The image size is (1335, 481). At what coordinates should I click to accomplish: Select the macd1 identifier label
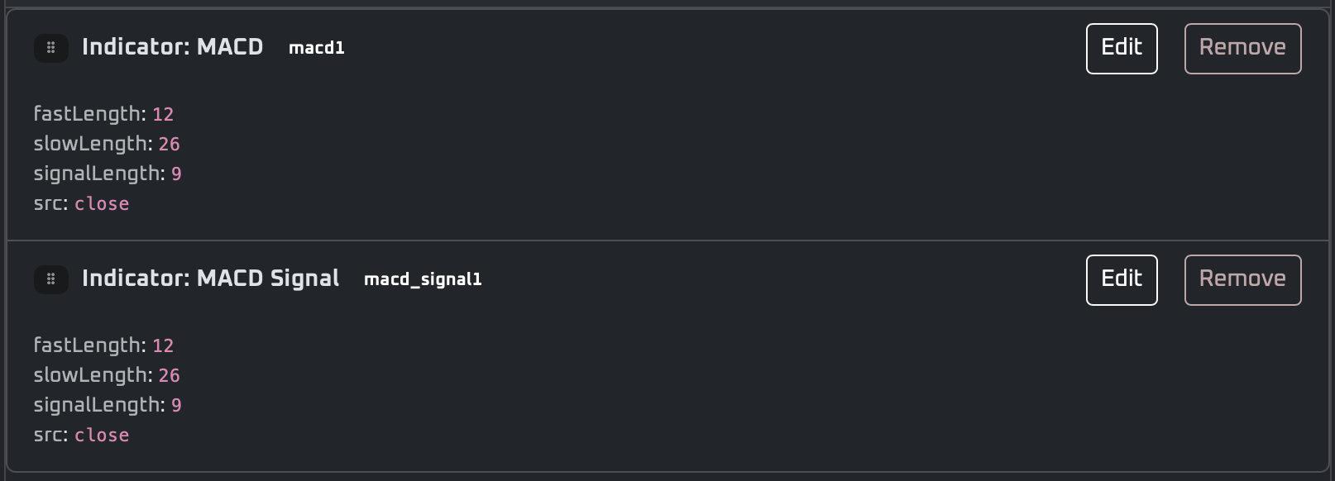[316, 48]
